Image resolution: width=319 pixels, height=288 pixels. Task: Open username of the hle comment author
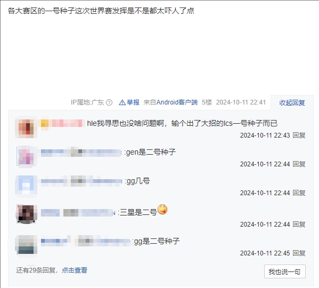click(x=63, y=123)
